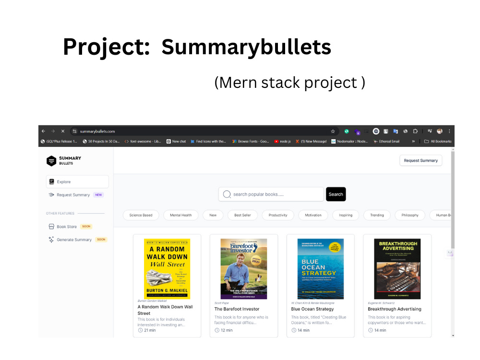Open Request Summary in the sidebar
480x360 pixels.
click(76, 195)
